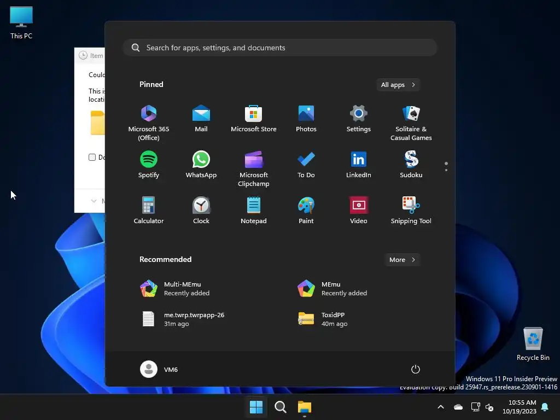The width and height of the screenshot is (560, 420).
Task: Click the More recommended button
Action: coord(402,260)
